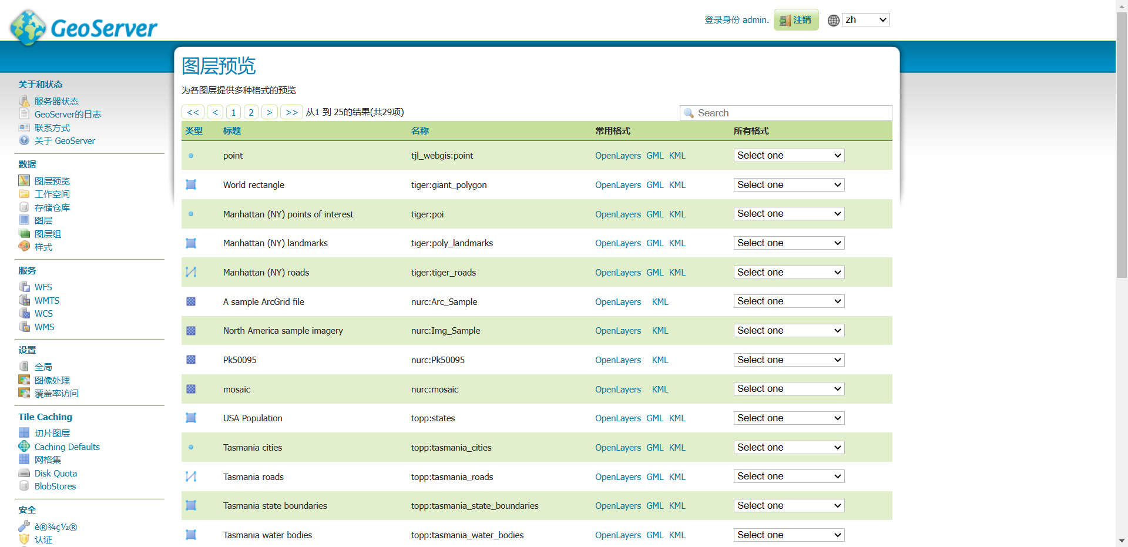Open the GeoServer log document icon
This screenshot has width=1128, height=547.
coord(24,114)
